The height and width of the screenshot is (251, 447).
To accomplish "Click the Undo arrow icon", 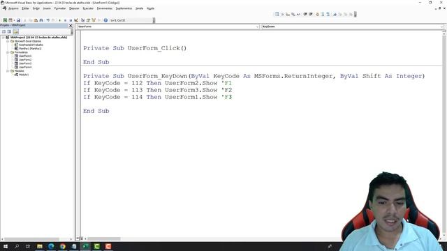I will [48, 20].
